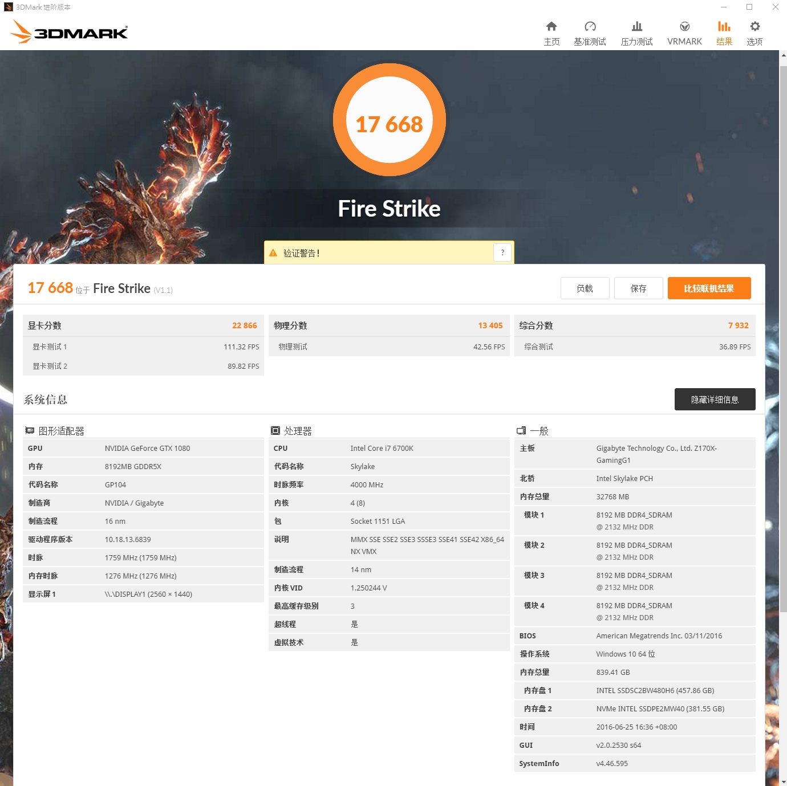
Task: Click time value 2016-06-25 16:36
Action: point(636,727)
